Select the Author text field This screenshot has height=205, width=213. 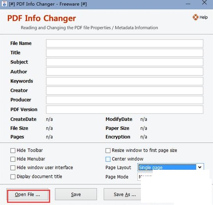pyautogui.click(x=125, y=72)
